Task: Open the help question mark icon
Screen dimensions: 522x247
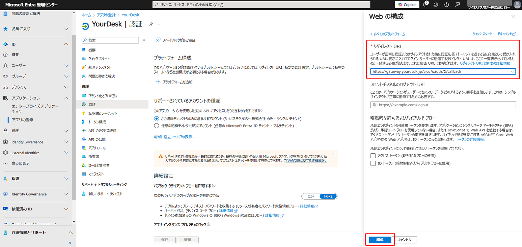Action: [x=447, y=5]
